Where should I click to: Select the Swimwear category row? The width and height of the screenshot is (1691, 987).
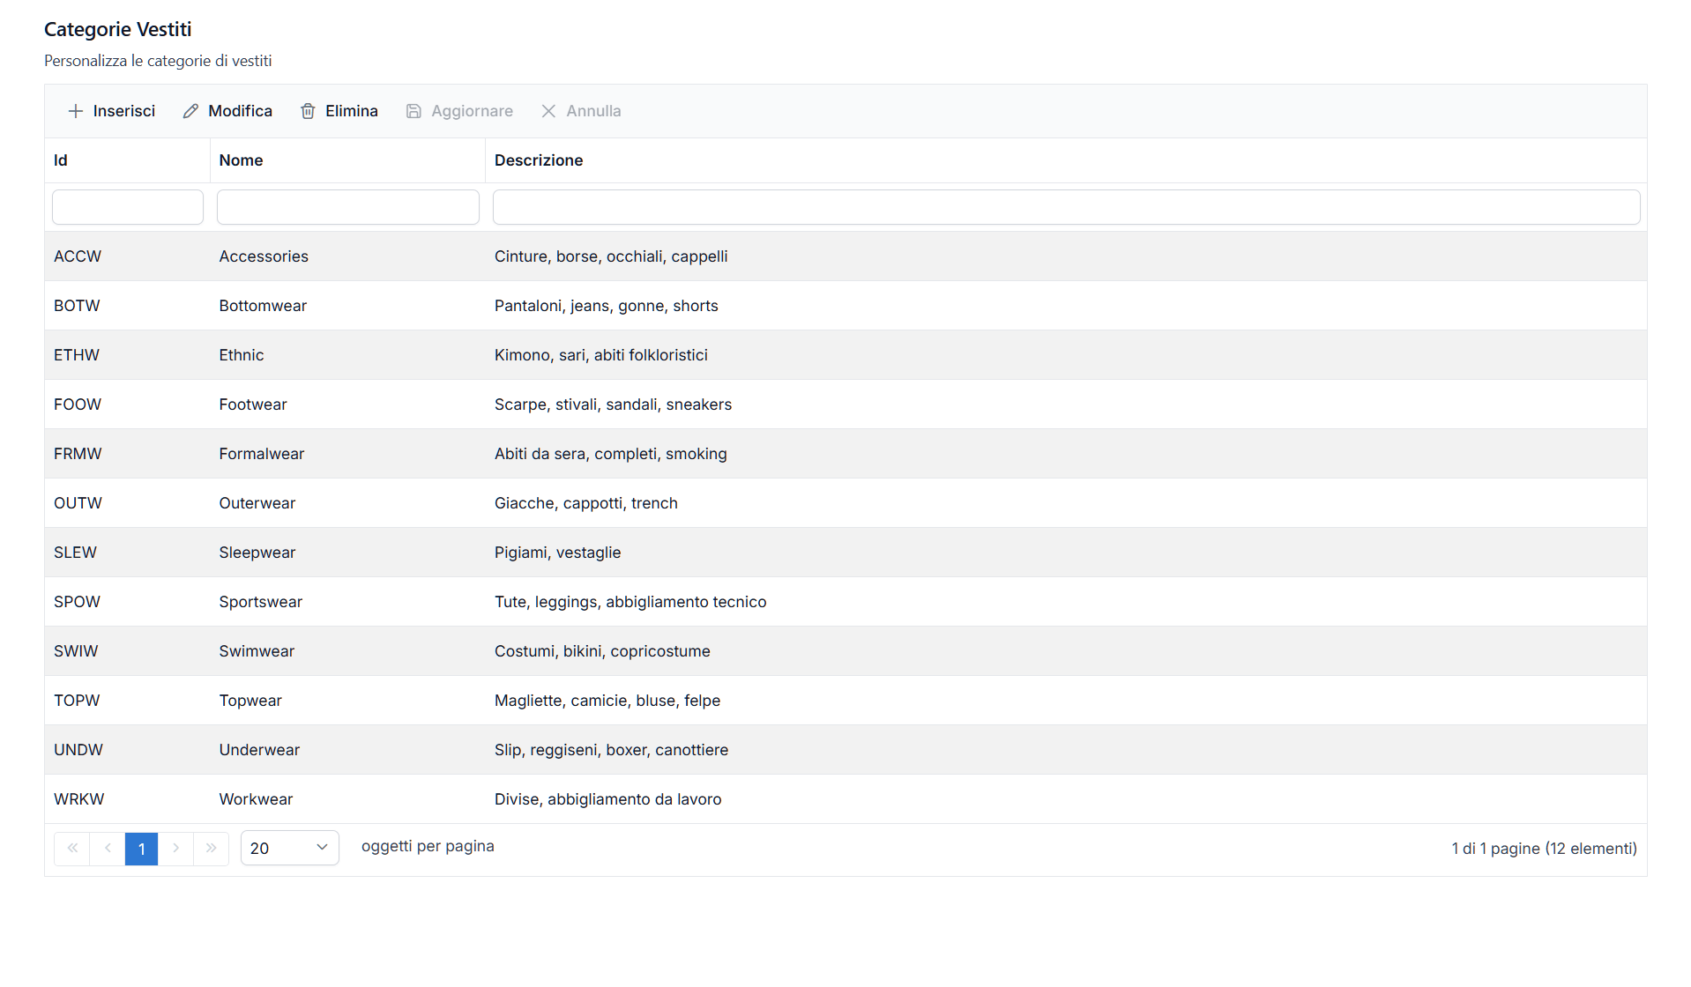pos(257,651)
